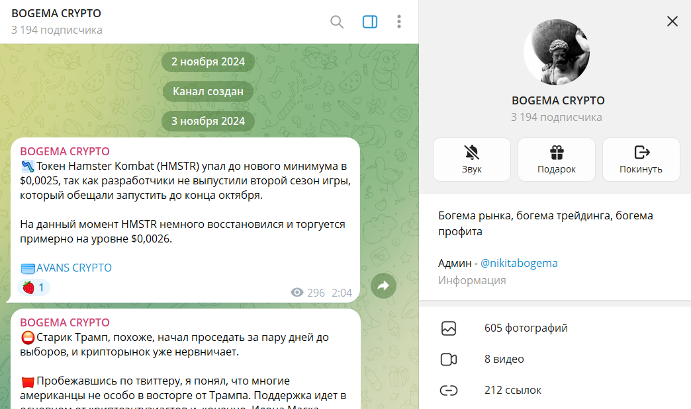This screenshot has height=409, width=691.
Task: Open the BOGEMA CRYPTO channel avatar
Action: click(557, 52)
